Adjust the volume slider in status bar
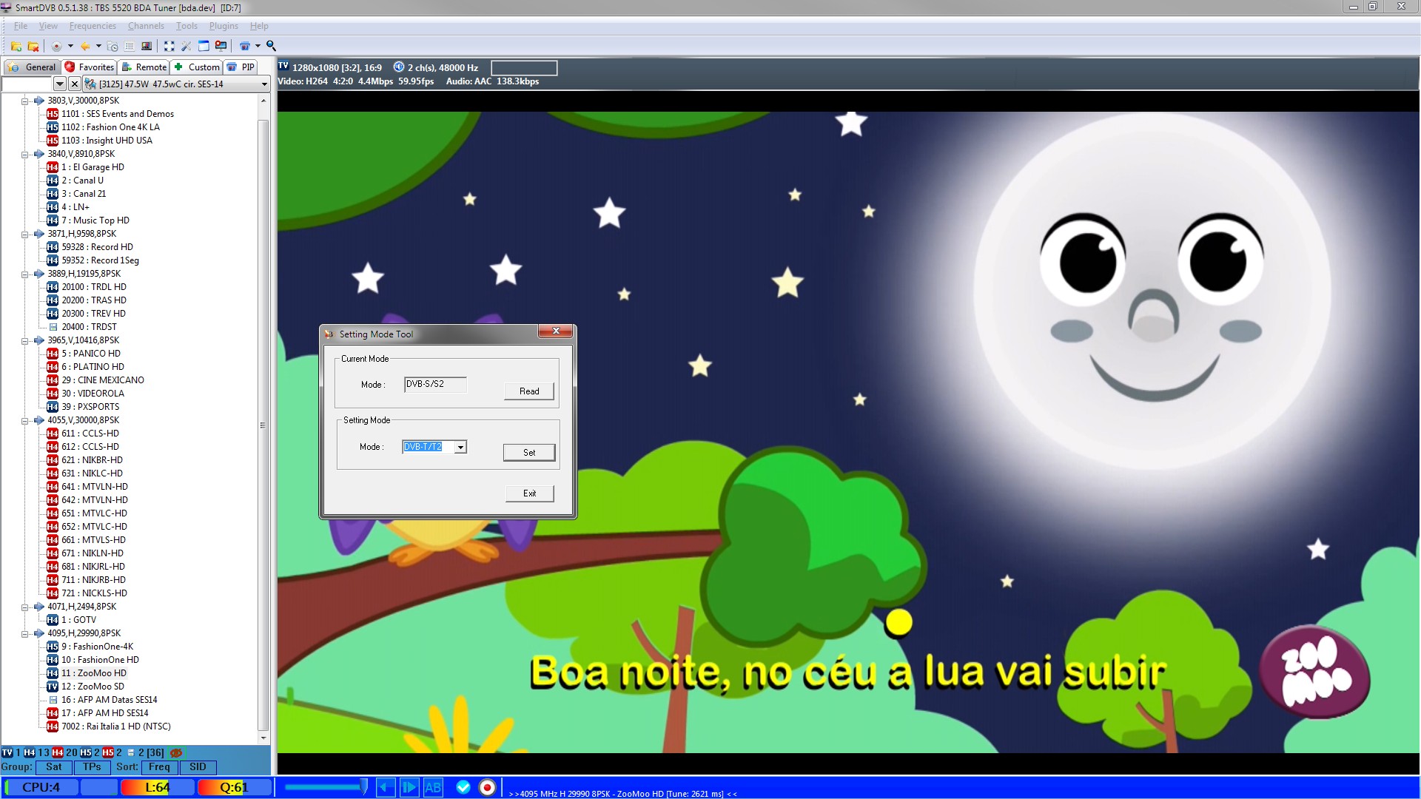1421x799 pixels. coord(326,787)
